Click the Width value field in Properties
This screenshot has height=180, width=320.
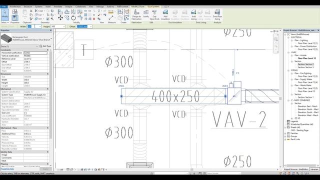[35, 80]
